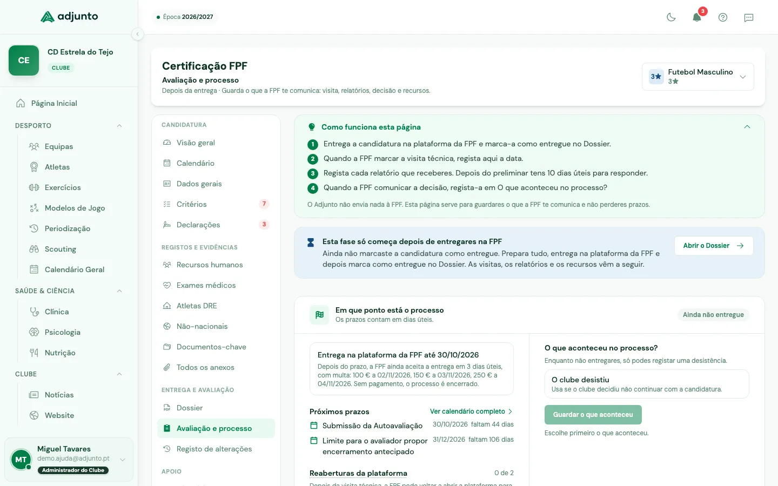
Task: Click the Critérios checklist icon
Action: click(x=167, y=204)
